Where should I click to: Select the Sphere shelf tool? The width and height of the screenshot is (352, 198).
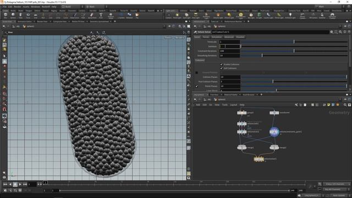point(13,15)
